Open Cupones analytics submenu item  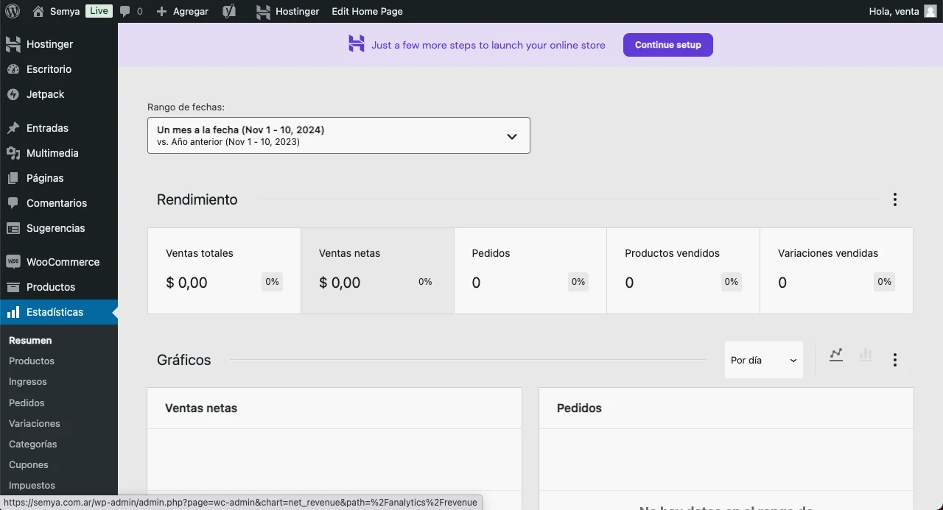29,465
